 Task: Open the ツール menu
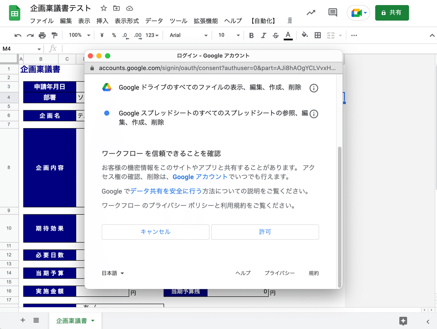[x=178, y=21]
